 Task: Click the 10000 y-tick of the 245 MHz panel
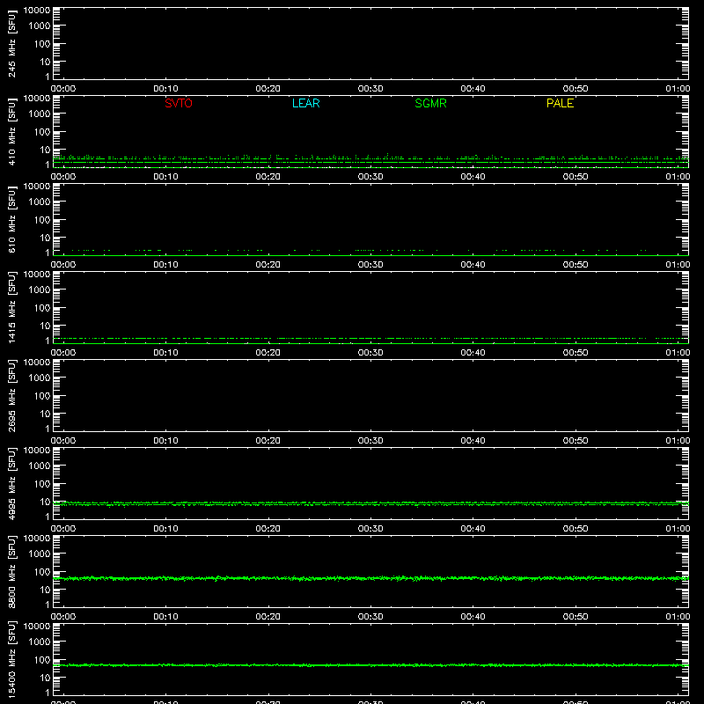coord(37,10)
